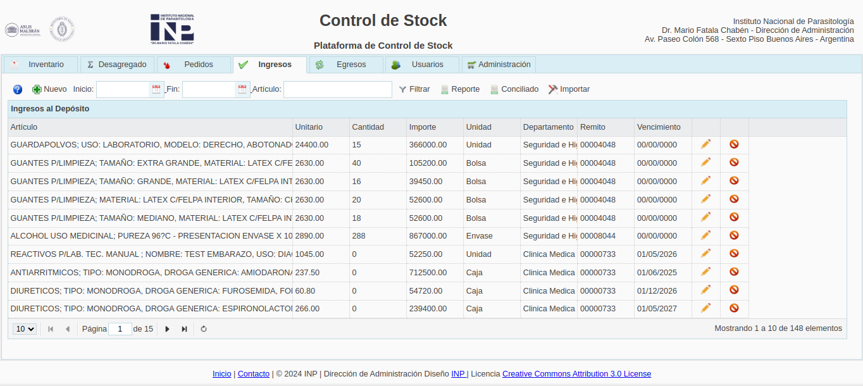Click into the Artículo search field
The image size is (863, 386).
pos(337,90)
